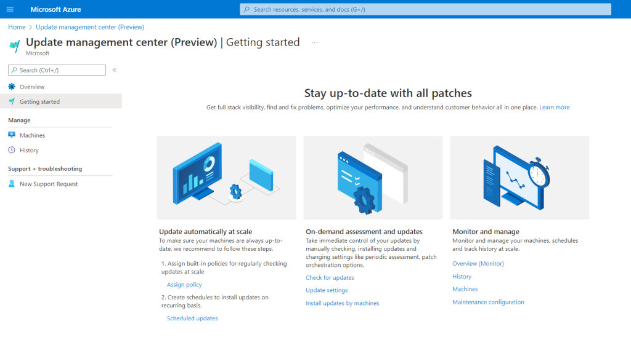This screenshot has height=340, width=631.
Task: Open the ellipsis more options menu
Action: 315,42
